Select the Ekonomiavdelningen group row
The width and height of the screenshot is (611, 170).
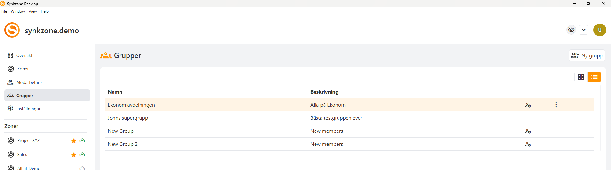point(350,105)
